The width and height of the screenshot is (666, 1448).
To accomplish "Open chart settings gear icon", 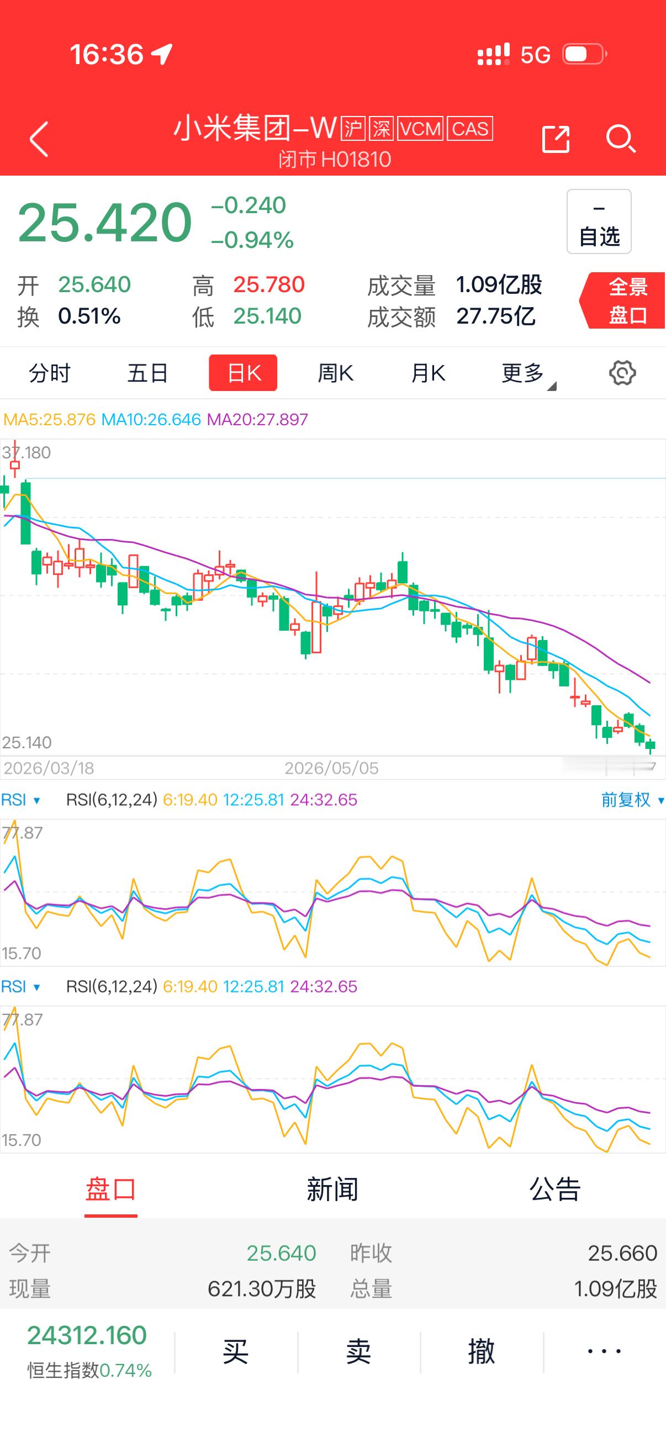I will pyautogui.click(x=622, y=373).
